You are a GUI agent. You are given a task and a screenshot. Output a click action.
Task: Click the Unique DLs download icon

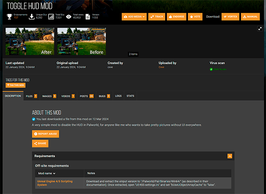32,17
